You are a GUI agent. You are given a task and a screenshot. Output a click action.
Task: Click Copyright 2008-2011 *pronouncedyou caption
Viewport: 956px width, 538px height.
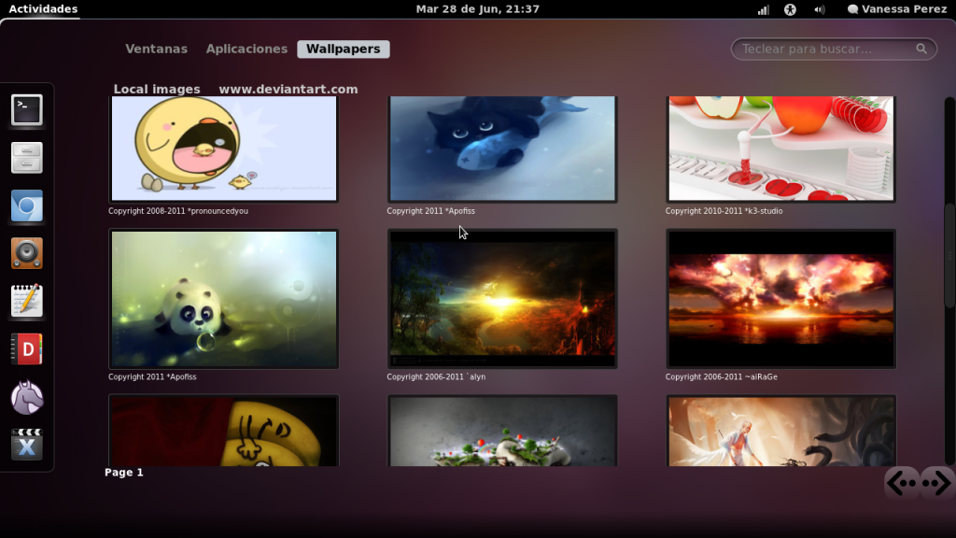(178, 211)
